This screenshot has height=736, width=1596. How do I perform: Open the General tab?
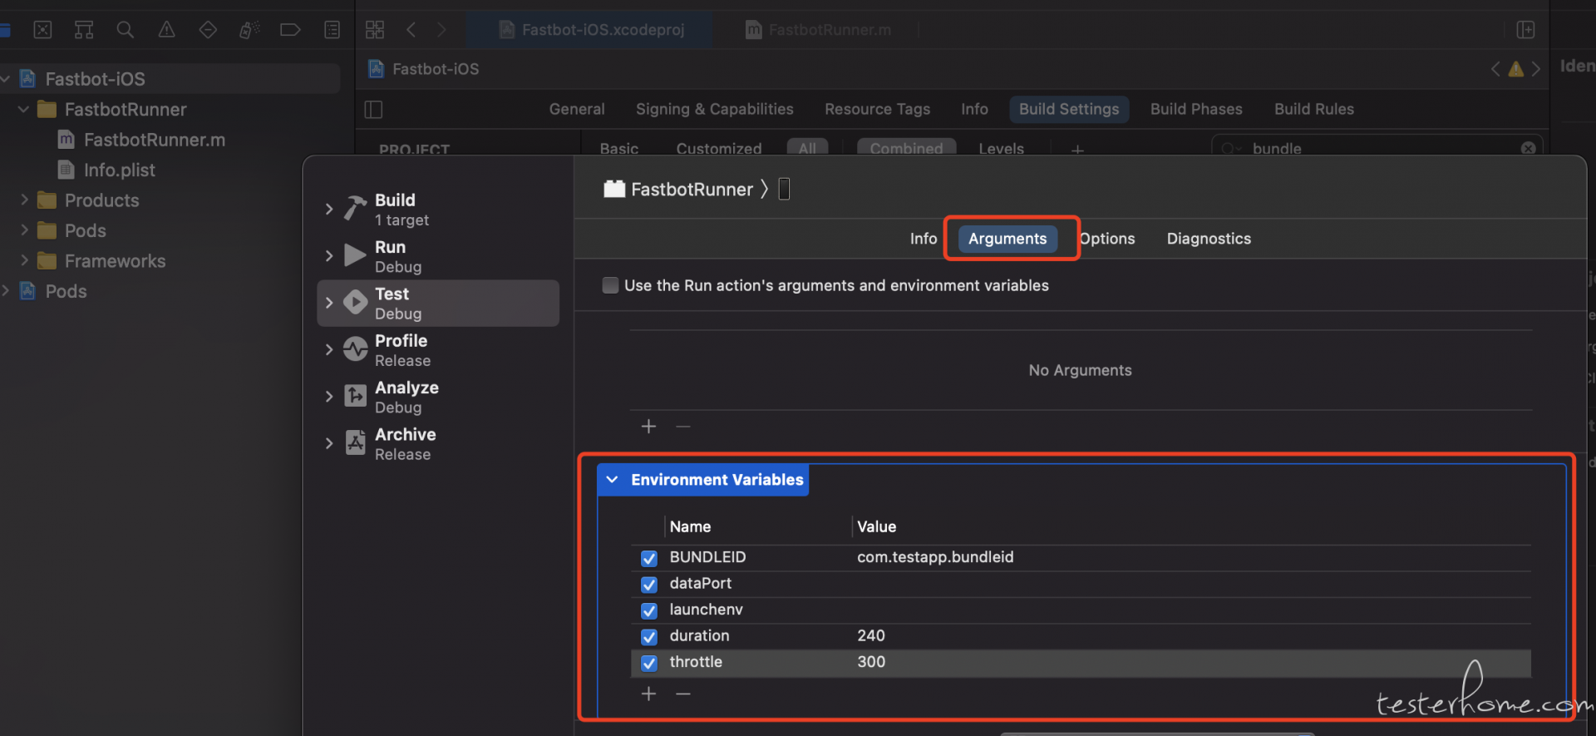point(577,109)
